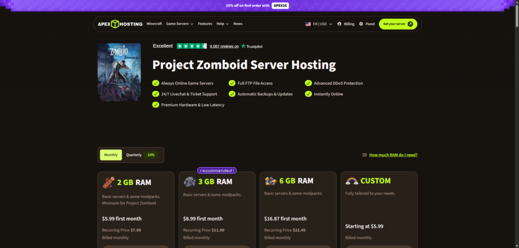Switch to Quarterly billing
The width and height of the screenshot is (519, 248).
(x=134, y=155)
